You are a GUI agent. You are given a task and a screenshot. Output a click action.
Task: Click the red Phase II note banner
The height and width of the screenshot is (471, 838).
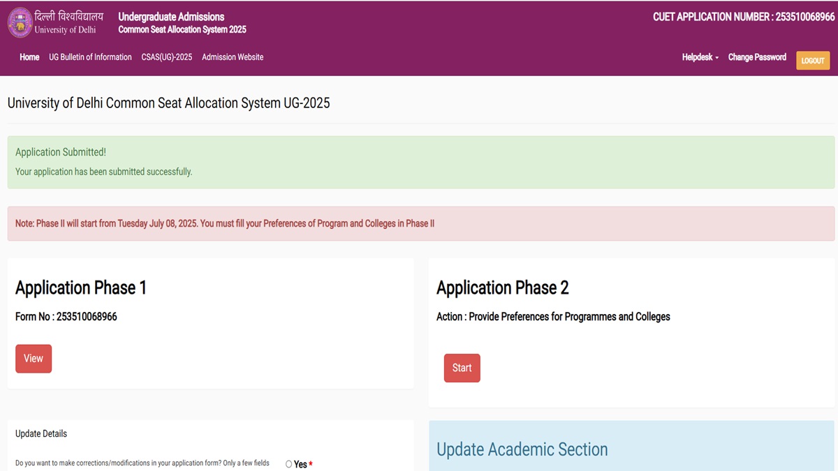pos(420,224)
